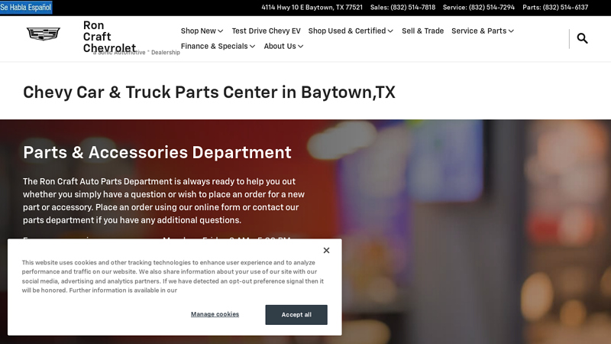Go to Test Drive Chevy EV
This screenshot has width=611, height=344.
[266, 31]
